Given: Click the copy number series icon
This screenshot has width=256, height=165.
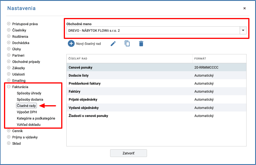Looking at the screenshot, I should (x=127, y=43).
